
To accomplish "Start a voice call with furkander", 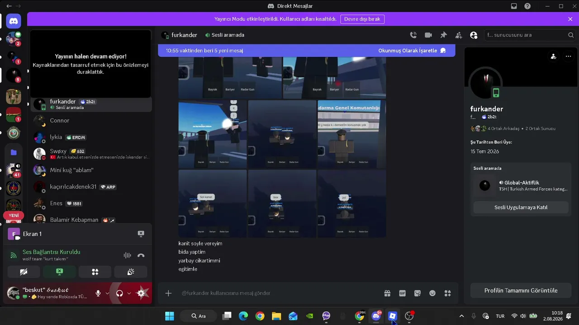I will [x=413, y=35].
